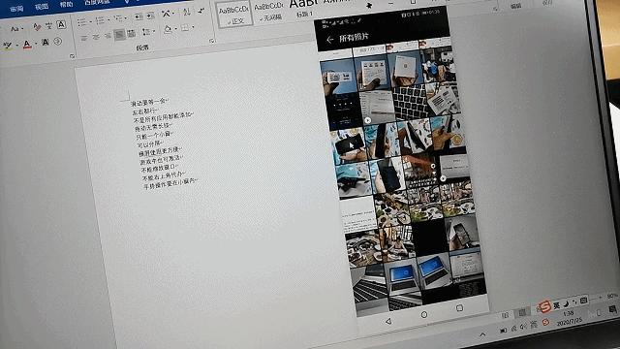The height and width of the screenshot is (349, 620).
Task: Open the laptop photo thumbnail in gallery
Action: (x=403, y=277)
